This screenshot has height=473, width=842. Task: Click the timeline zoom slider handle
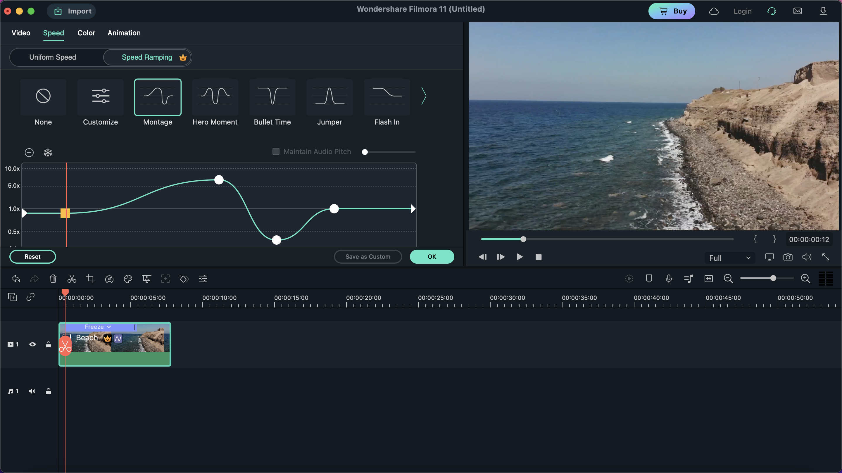pos(773,278)
